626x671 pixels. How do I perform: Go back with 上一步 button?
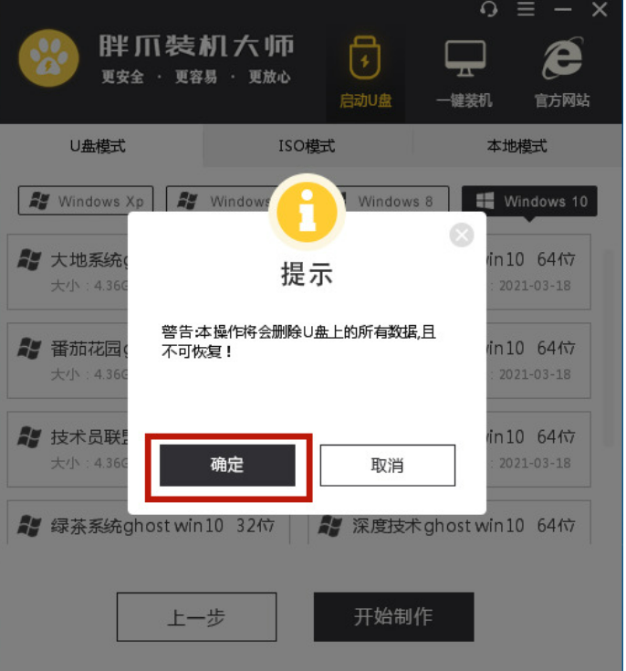pos(196,616)
